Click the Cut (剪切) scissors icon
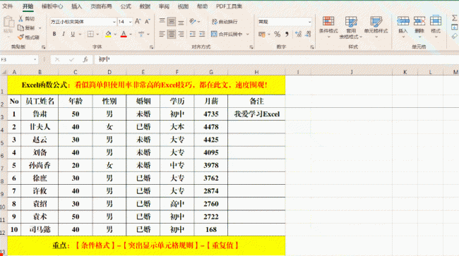The image size is (459, 256). [x=21, y=19]
